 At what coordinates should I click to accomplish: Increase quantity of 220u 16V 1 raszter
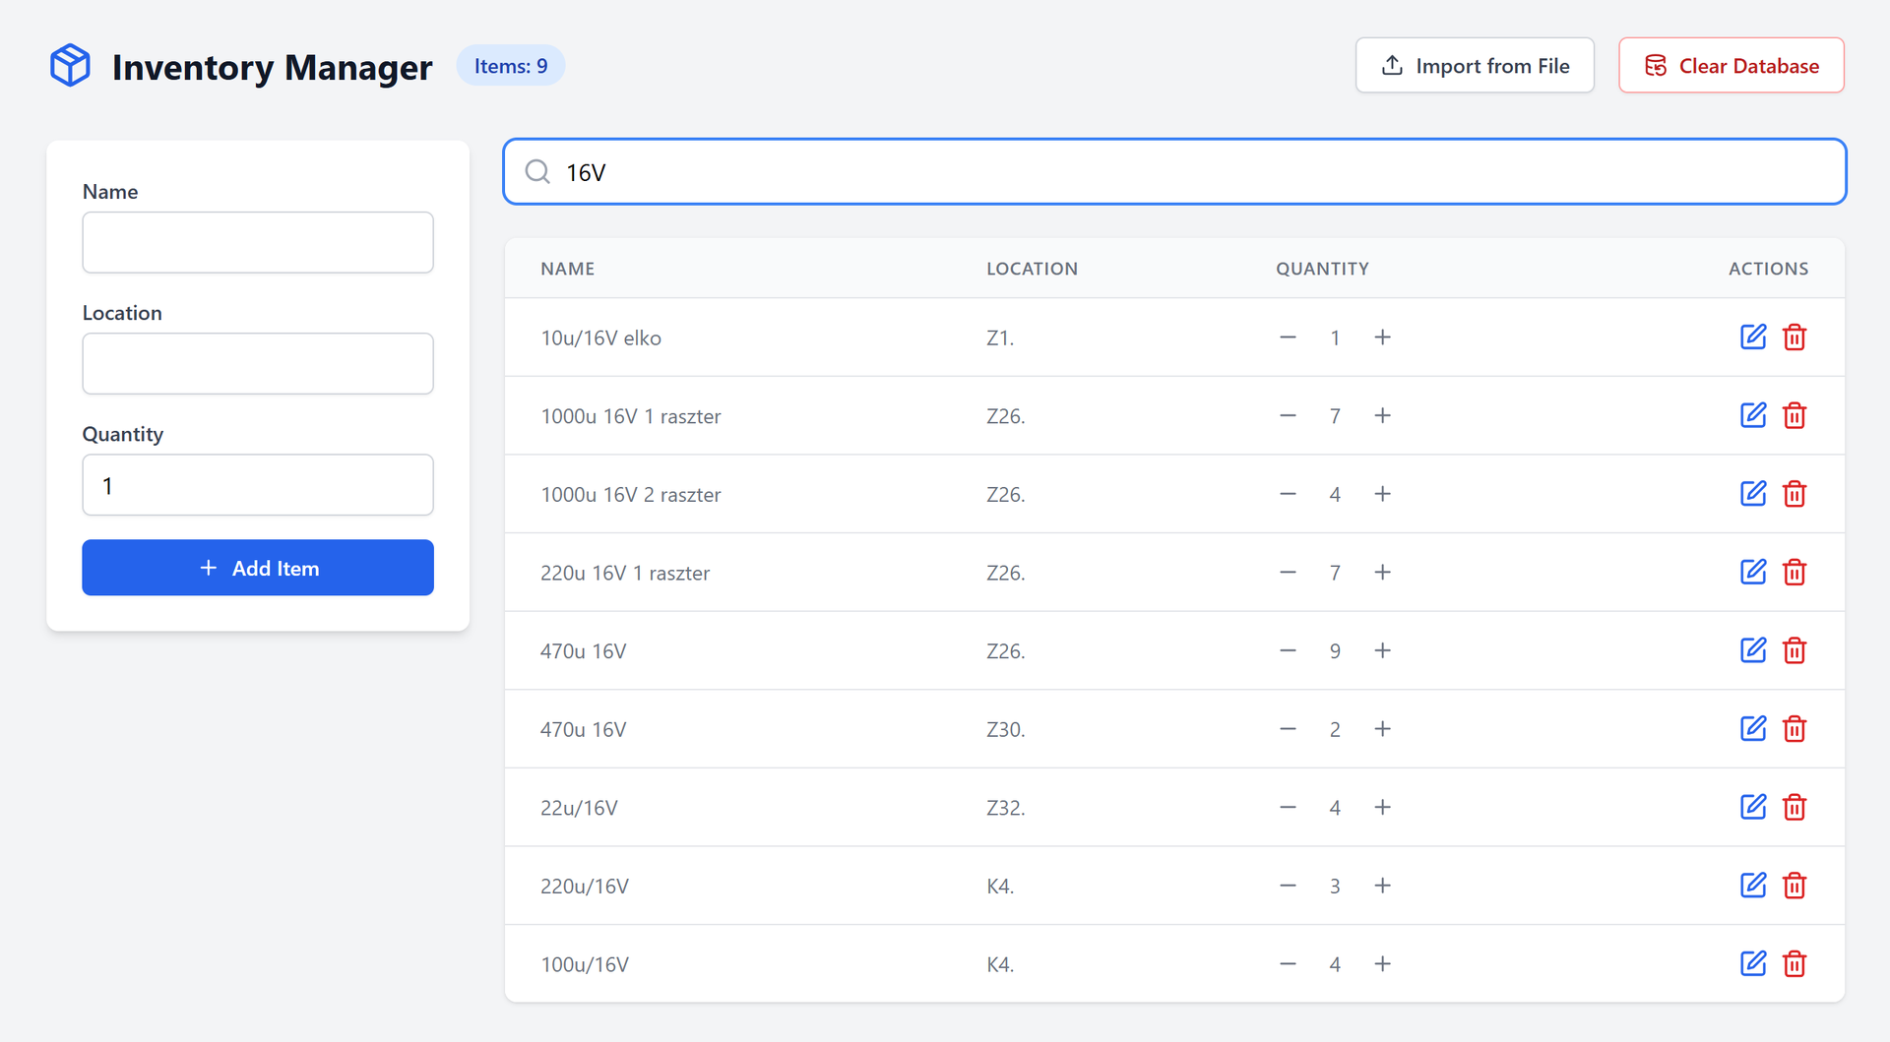tap(1382, 572)
